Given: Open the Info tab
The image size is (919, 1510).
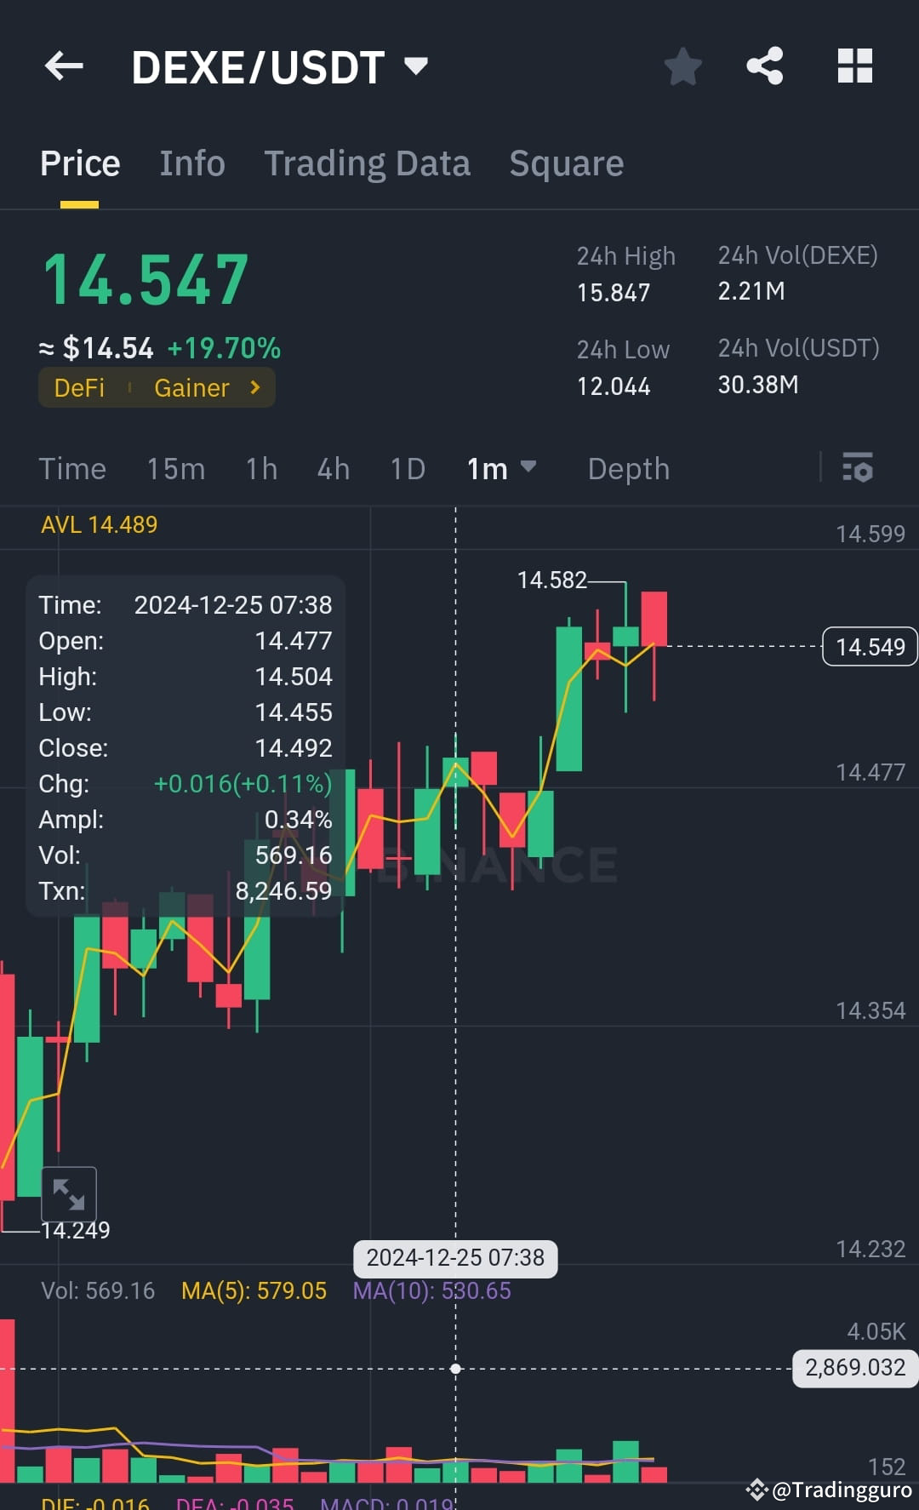Looking at the screenshot, I should (x=191, y=163).
